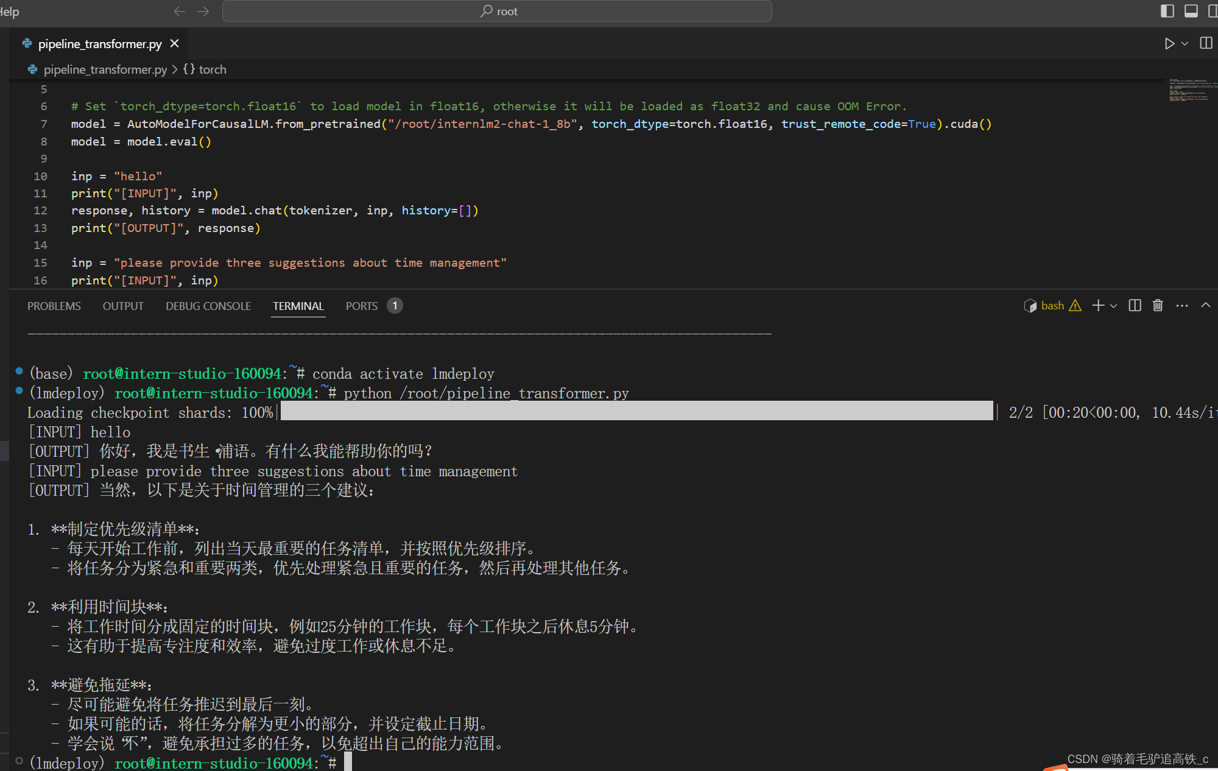Click the back navigation arrow
Image resolution: width=1218 pixels, height=771 pixels.
click(x=179, y=11)
